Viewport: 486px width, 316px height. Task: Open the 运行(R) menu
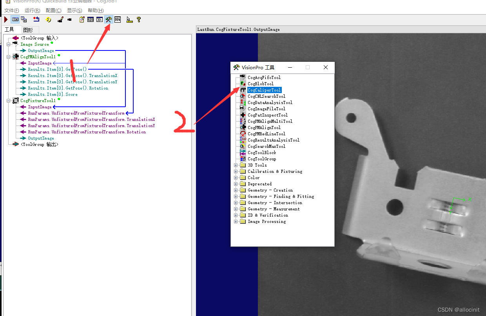[32, 11]
